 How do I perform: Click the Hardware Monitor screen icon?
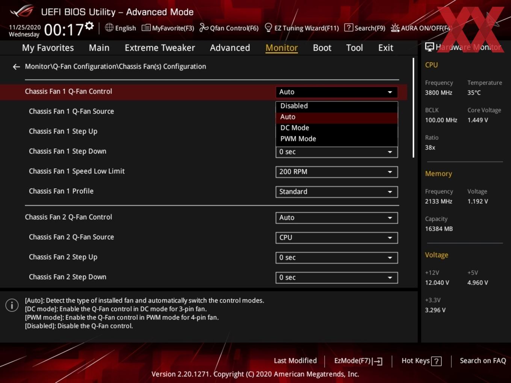[x=429, y=47]
